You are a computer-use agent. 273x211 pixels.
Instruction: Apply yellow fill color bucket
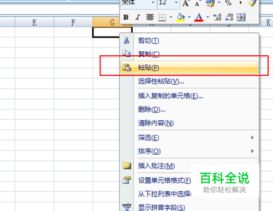[181, 17]
